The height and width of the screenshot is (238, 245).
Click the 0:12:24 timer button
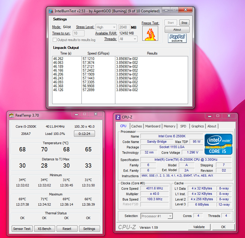click(84, 134)
